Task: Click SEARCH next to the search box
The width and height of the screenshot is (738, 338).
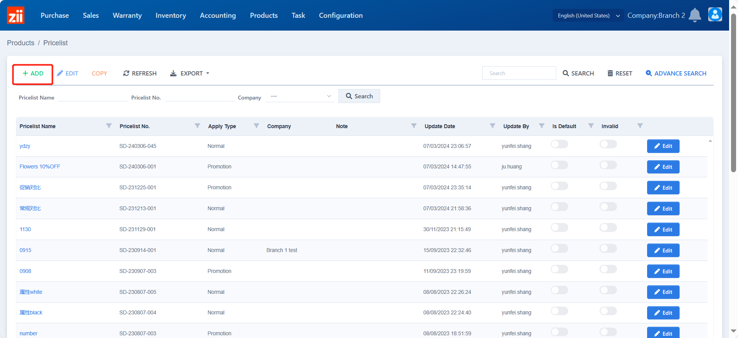Action: click(x=578, y=74)
